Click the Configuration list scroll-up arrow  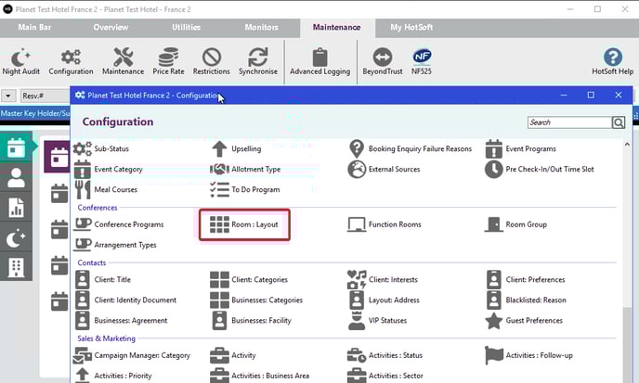(x=627, y=145)
